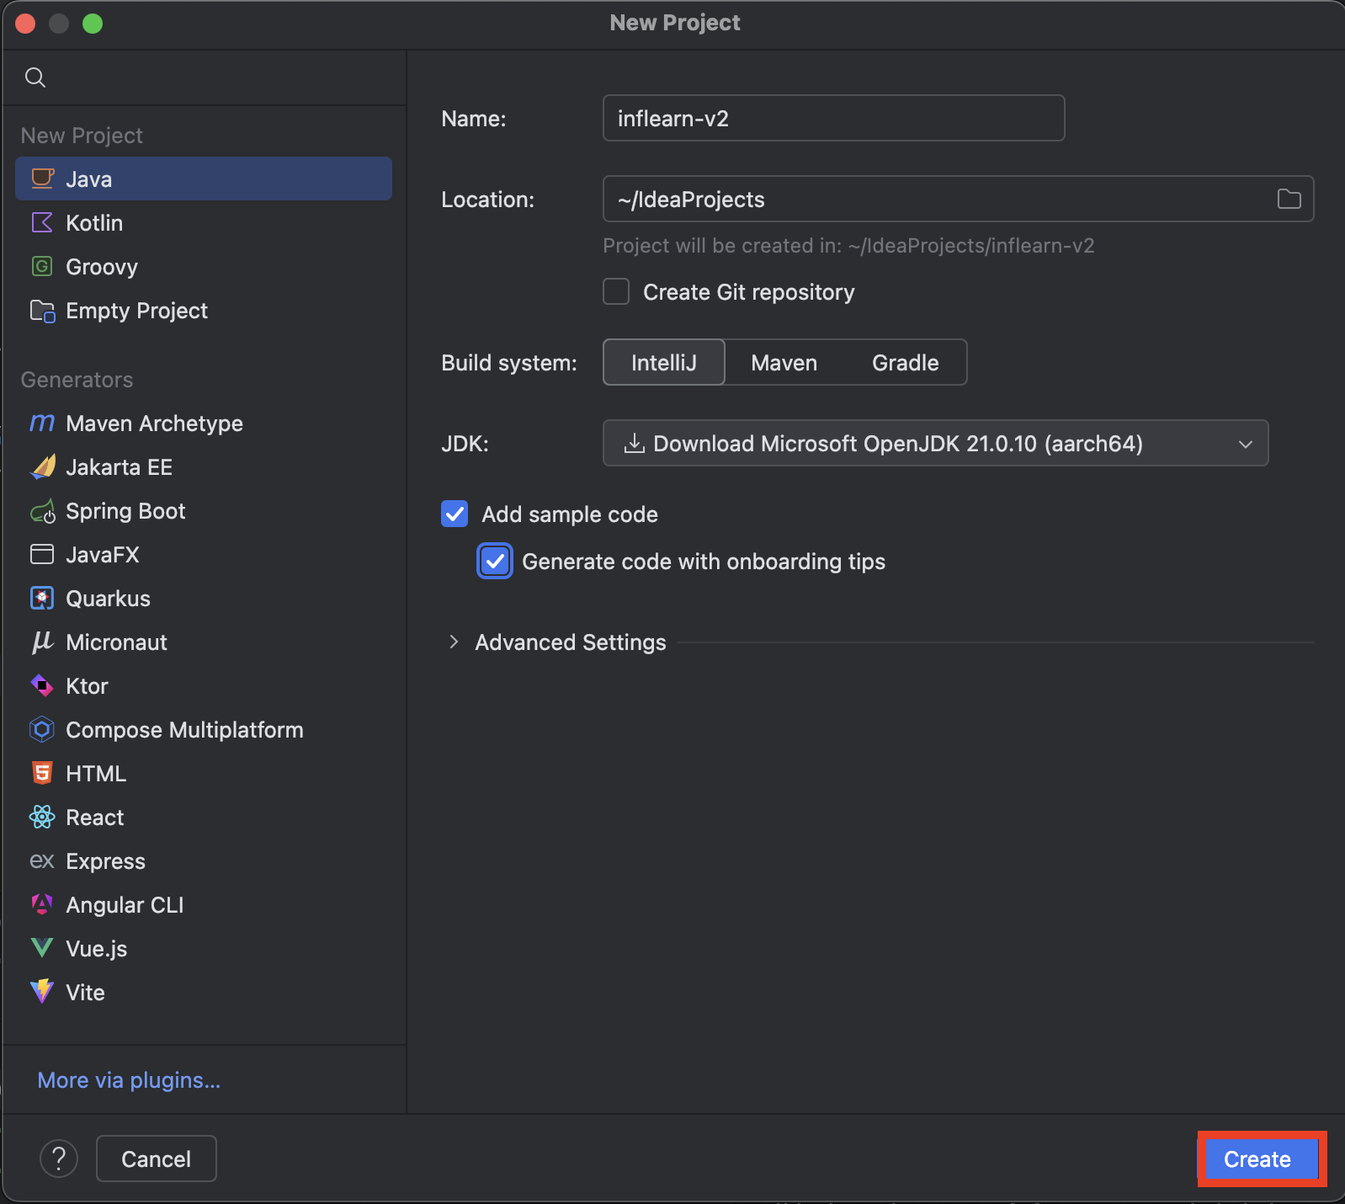Uncheck Generate code with onboarding tips
Image resolution: width=1345 pixels, height=1204 pixels.
coord(495,561)
